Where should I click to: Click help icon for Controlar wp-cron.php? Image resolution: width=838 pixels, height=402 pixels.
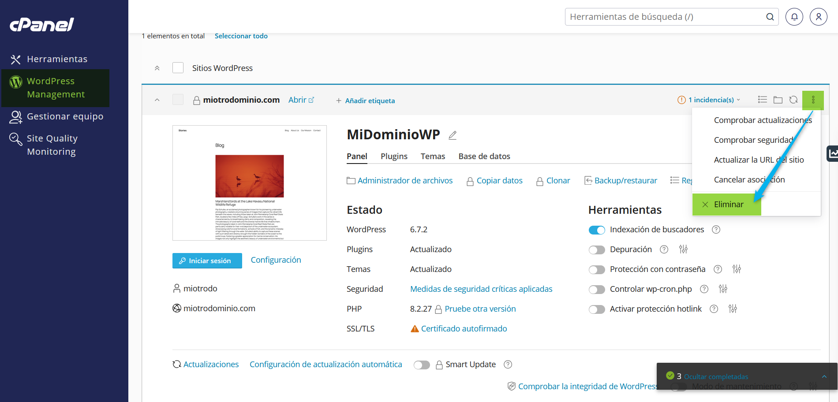[704, 289]
